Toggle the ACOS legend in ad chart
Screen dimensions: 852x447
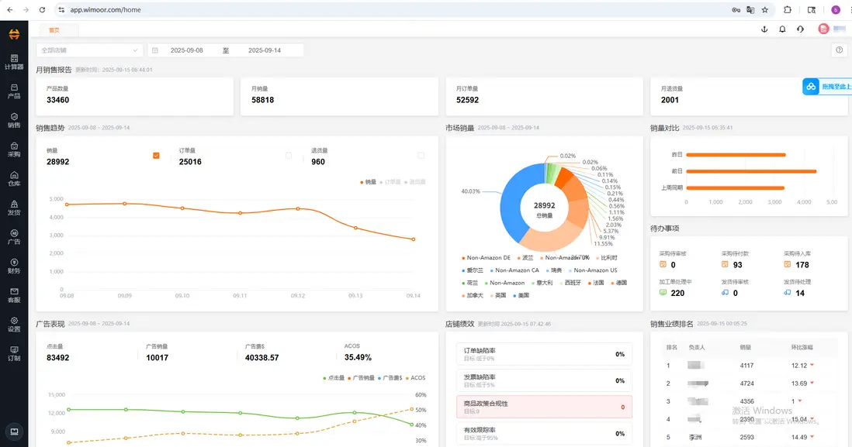point(416,377)
